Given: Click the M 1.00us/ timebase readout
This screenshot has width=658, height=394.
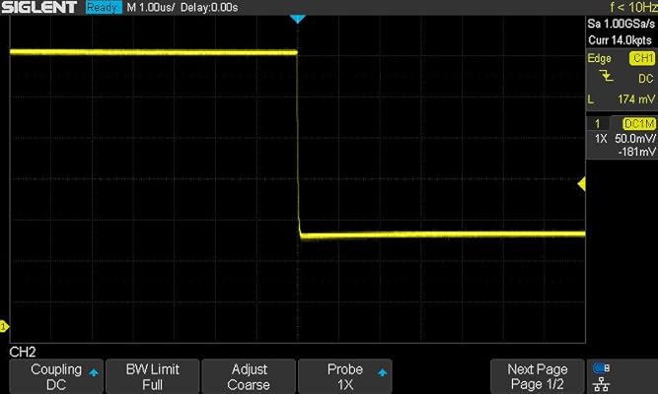Looking at the screenshot, I should pyautogui.click(x=151, y=7).
